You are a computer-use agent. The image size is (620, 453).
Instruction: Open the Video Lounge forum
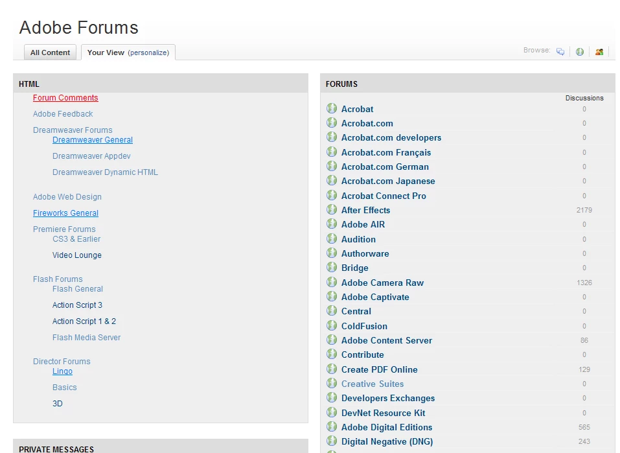click(x=77, y=255)
